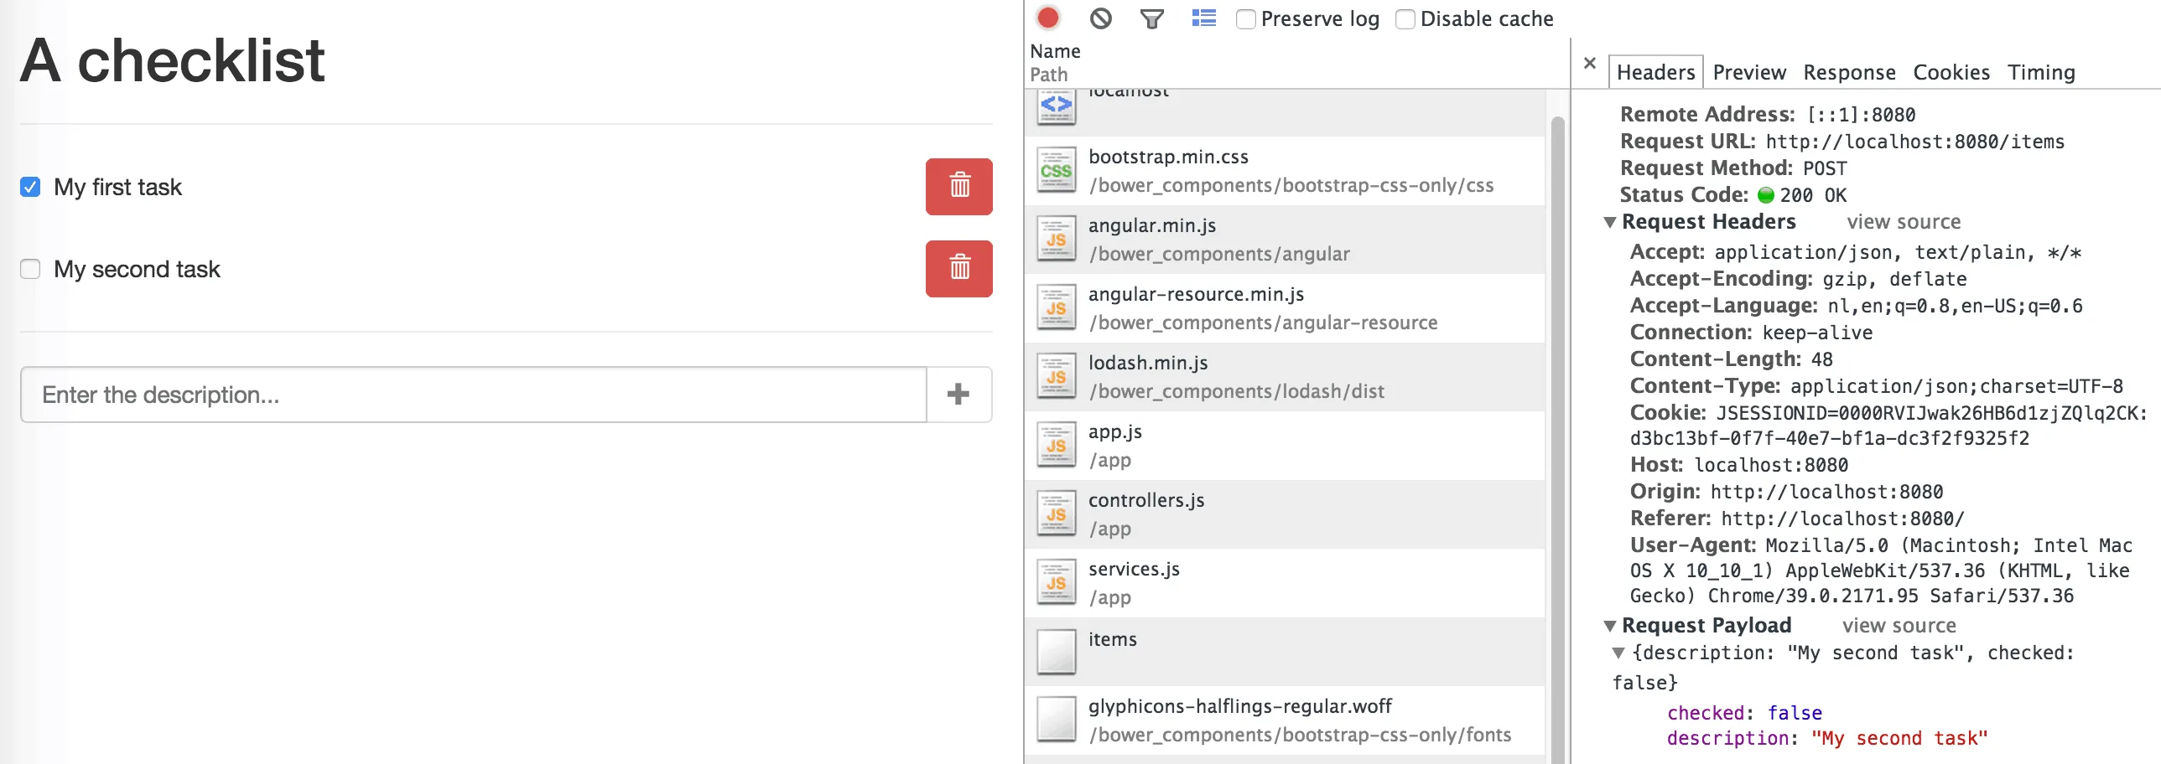Switch to the large request rows view icon

click(x=1204, y=18)
